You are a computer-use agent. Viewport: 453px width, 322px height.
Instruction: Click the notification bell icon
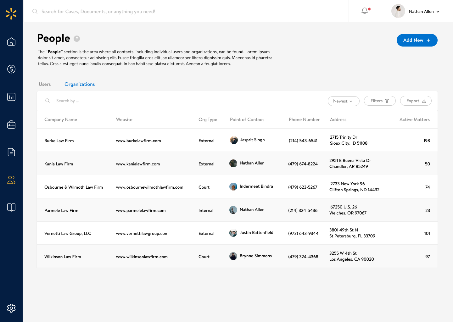pos(365,11)
